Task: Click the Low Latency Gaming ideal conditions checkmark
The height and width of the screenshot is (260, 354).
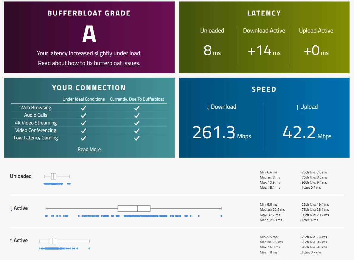Action: 83,138
